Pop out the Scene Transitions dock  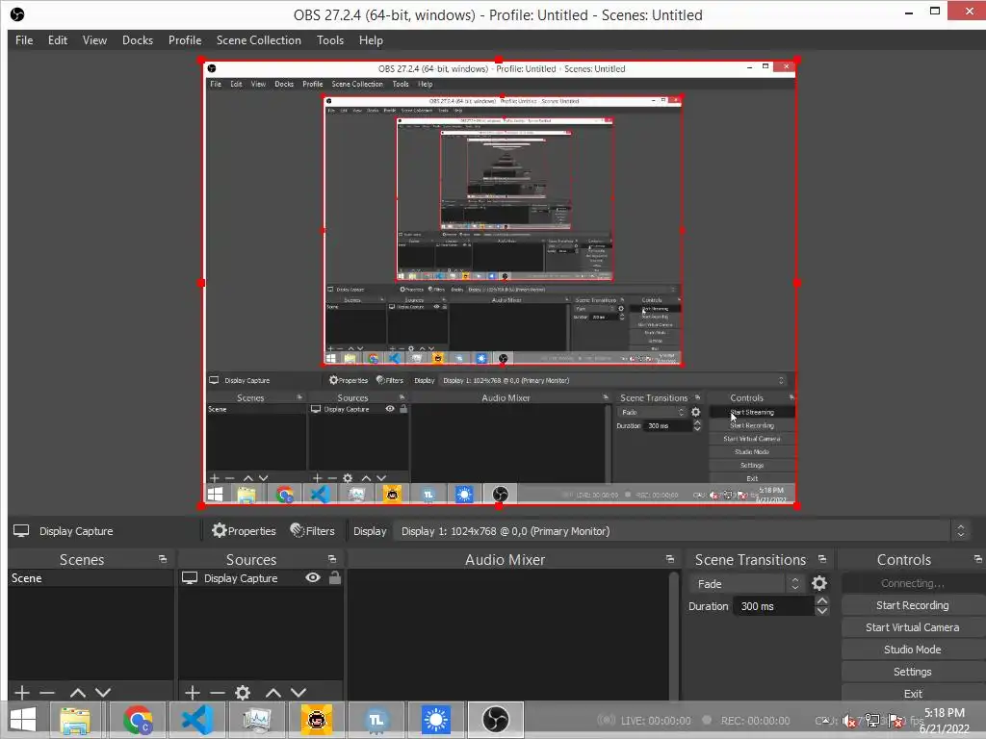pos(822,559)
